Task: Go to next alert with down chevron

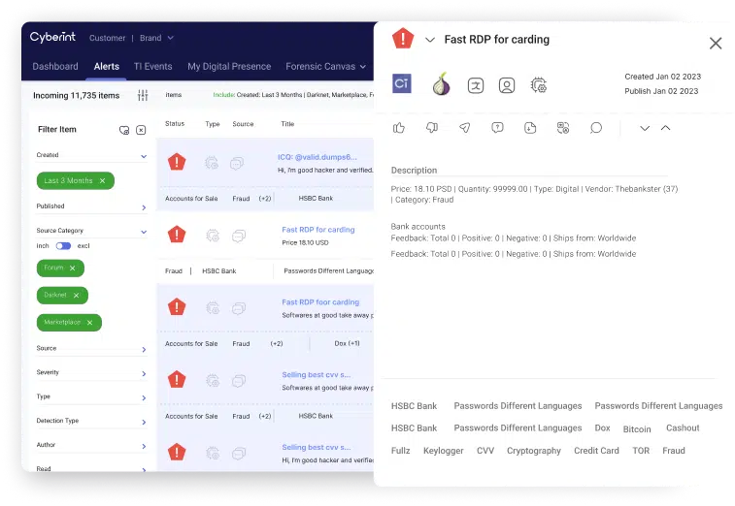Action: tap(645, 128)
